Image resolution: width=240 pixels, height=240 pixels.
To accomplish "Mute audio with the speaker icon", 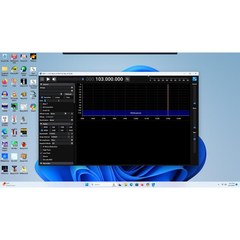I will (x=54, y=79).
